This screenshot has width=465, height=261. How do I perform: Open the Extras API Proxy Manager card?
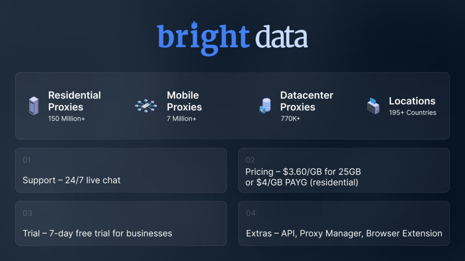344,223
